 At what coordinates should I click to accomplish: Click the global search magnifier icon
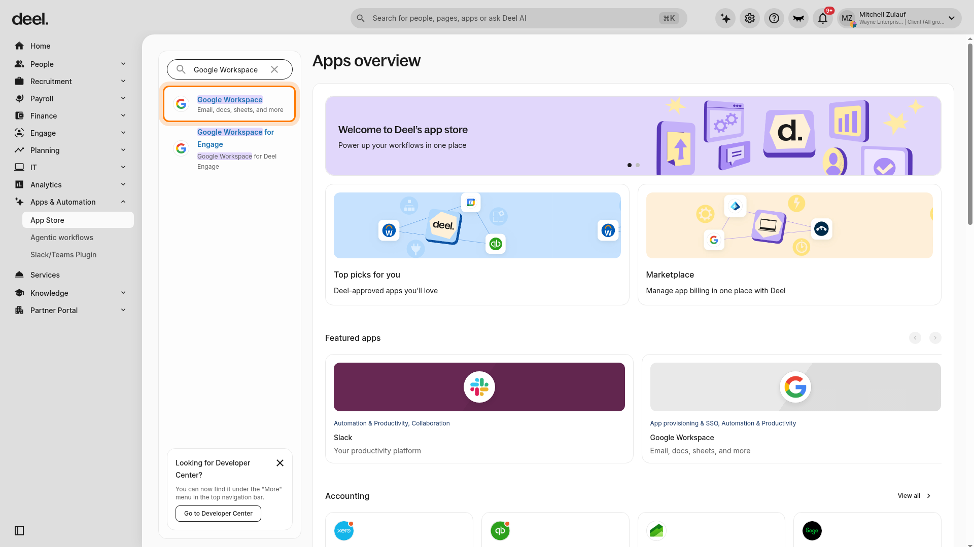(x=361, y=18)
